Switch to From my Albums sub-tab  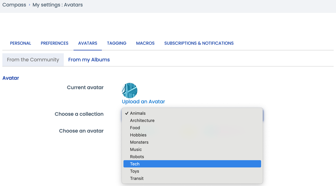(x=89, y=60)
